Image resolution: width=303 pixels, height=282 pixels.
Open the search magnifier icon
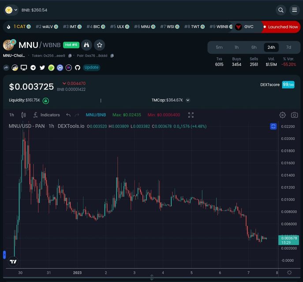(x=281, y=10)
